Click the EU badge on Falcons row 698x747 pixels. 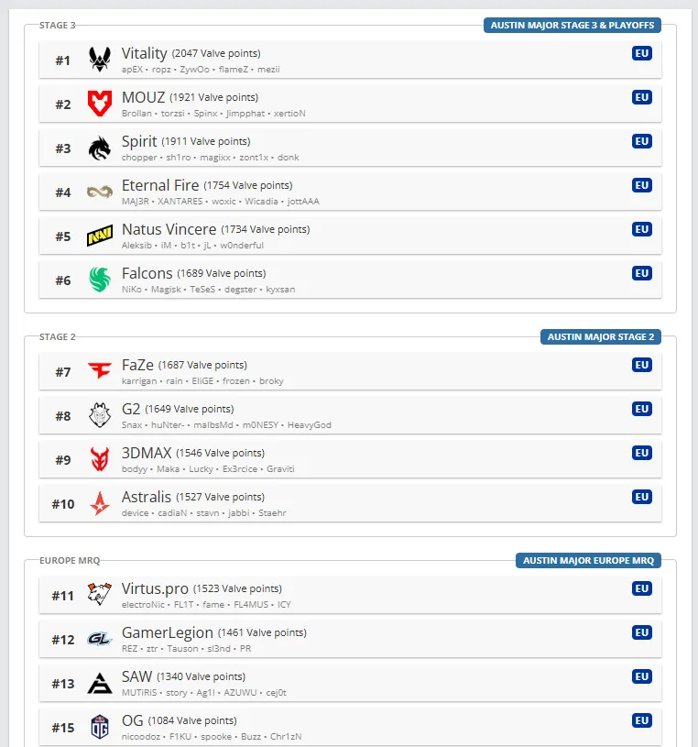(642, 273)
